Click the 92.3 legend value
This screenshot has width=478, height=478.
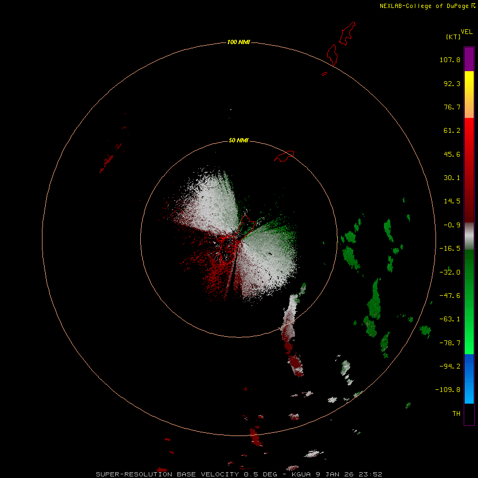point(452,83)
